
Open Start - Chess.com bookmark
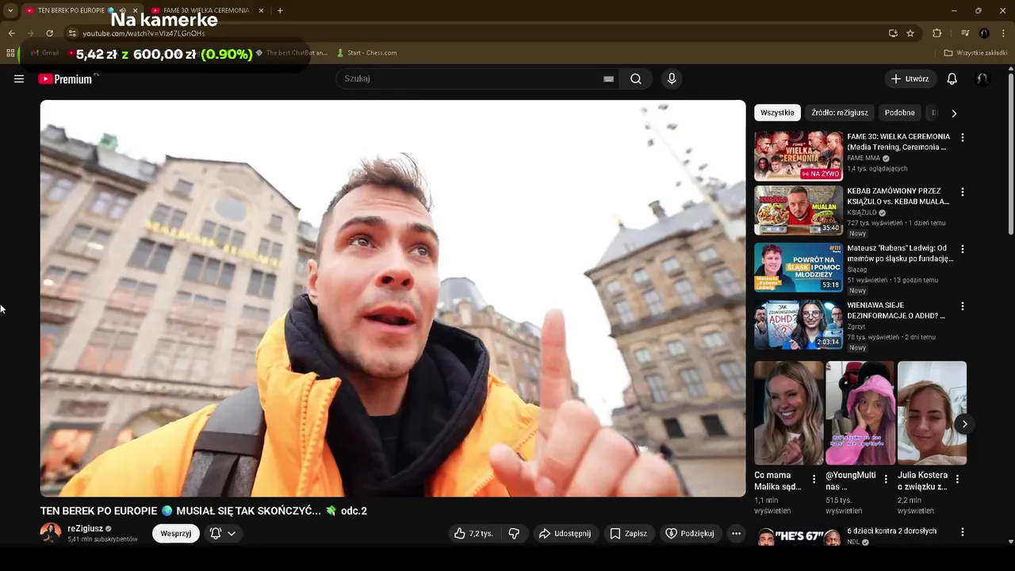(x=367, y=53)
